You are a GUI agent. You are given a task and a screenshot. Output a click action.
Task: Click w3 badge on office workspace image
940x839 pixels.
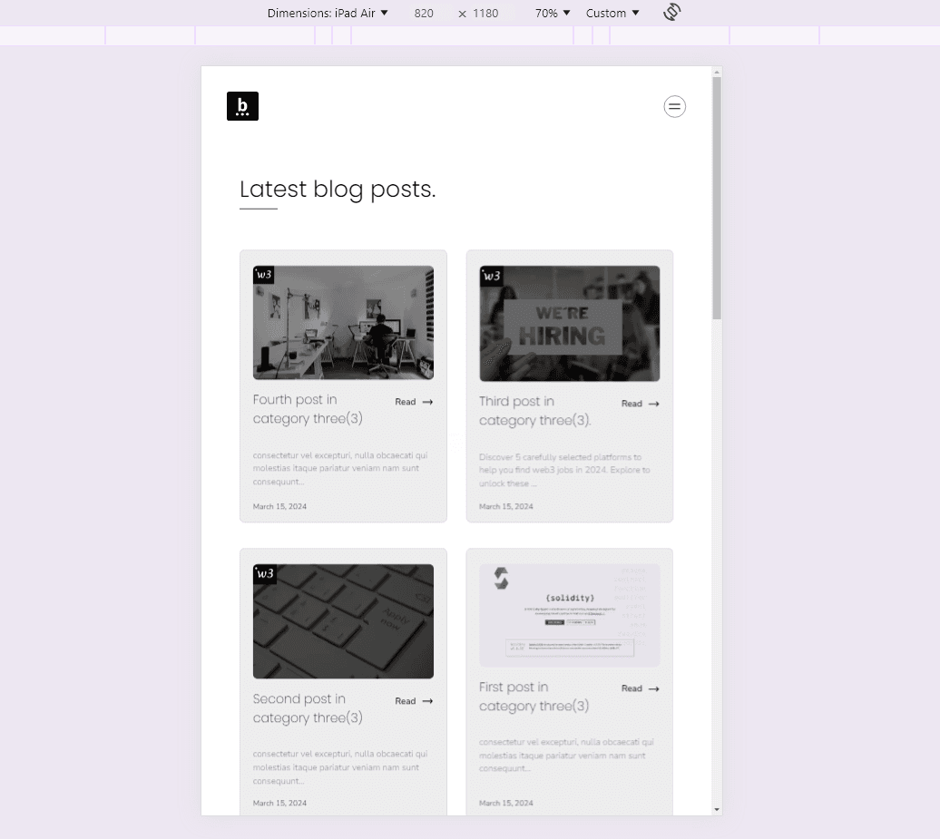tap(264, 275)
